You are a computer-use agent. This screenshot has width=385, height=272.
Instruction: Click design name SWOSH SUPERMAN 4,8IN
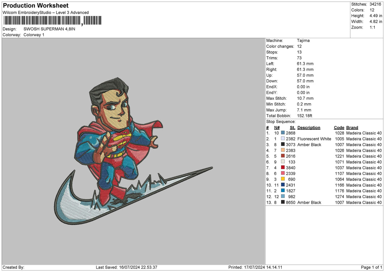tap(49, 29)
